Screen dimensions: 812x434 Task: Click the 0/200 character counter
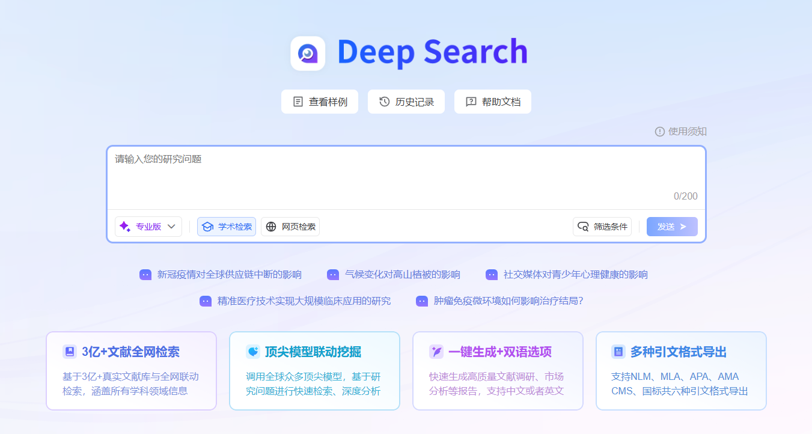[686, 197]
